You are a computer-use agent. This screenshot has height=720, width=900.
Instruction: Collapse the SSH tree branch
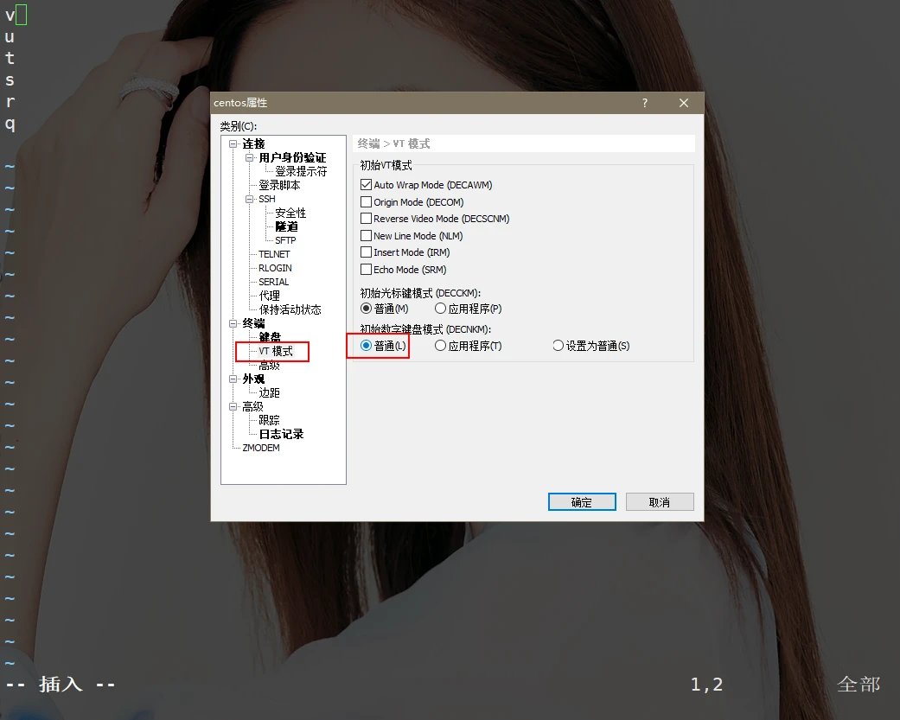coord(250,200)
